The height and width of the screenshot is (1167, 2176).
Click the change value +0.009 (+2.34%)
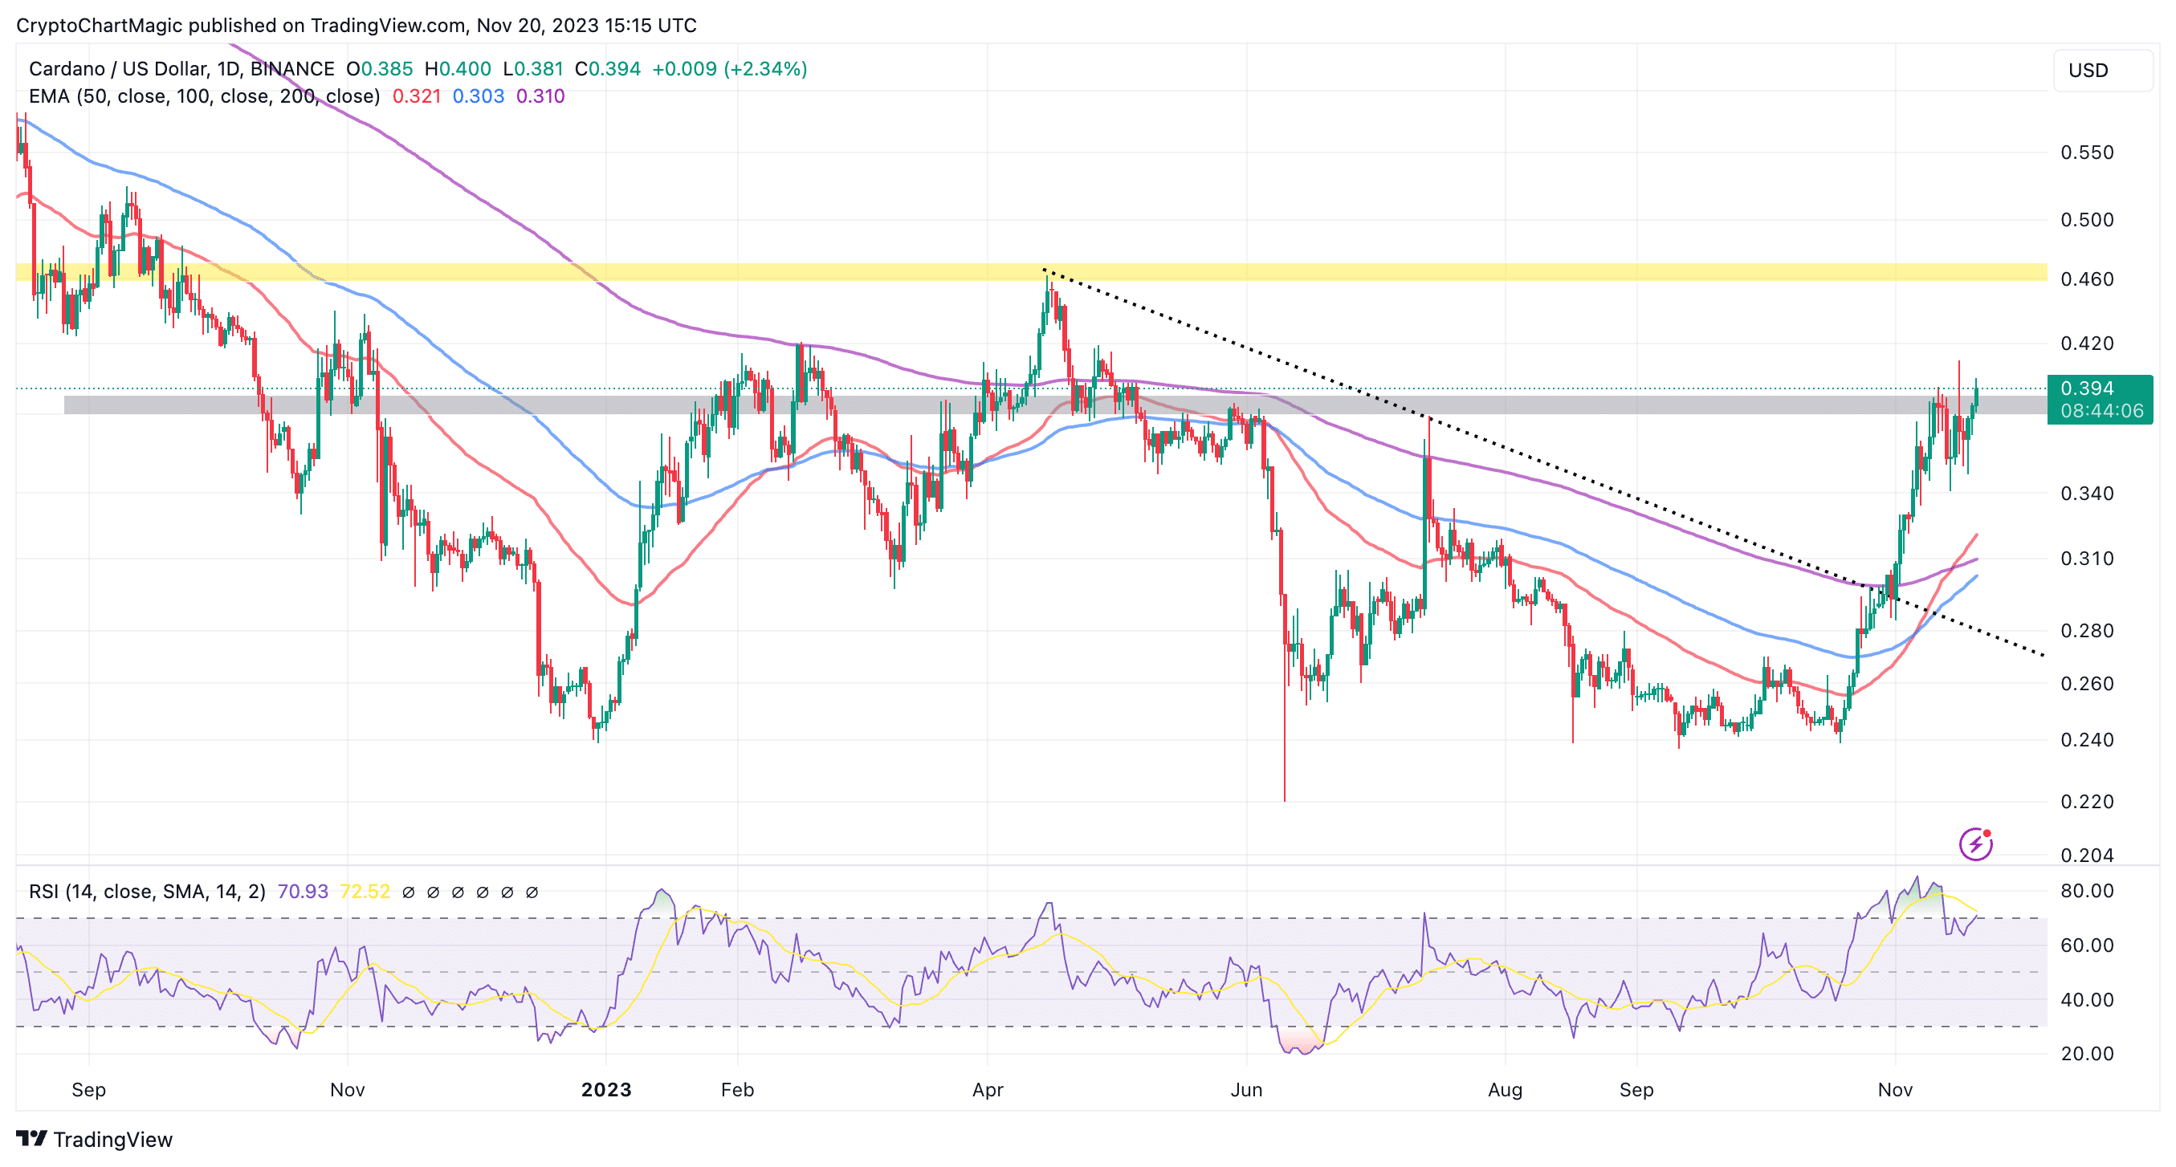point(730,68)
